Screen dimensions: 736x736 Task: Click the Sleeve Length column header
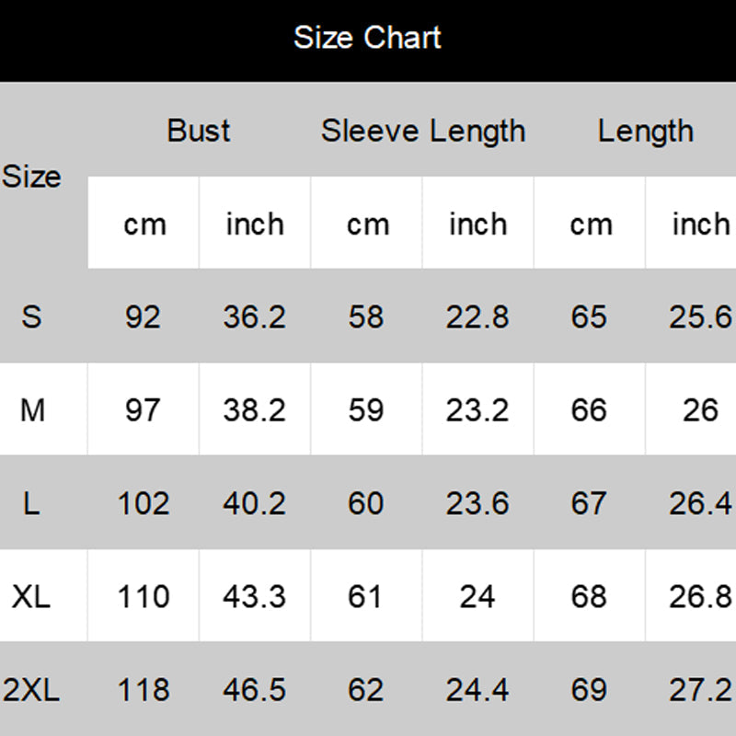[422, 131]
